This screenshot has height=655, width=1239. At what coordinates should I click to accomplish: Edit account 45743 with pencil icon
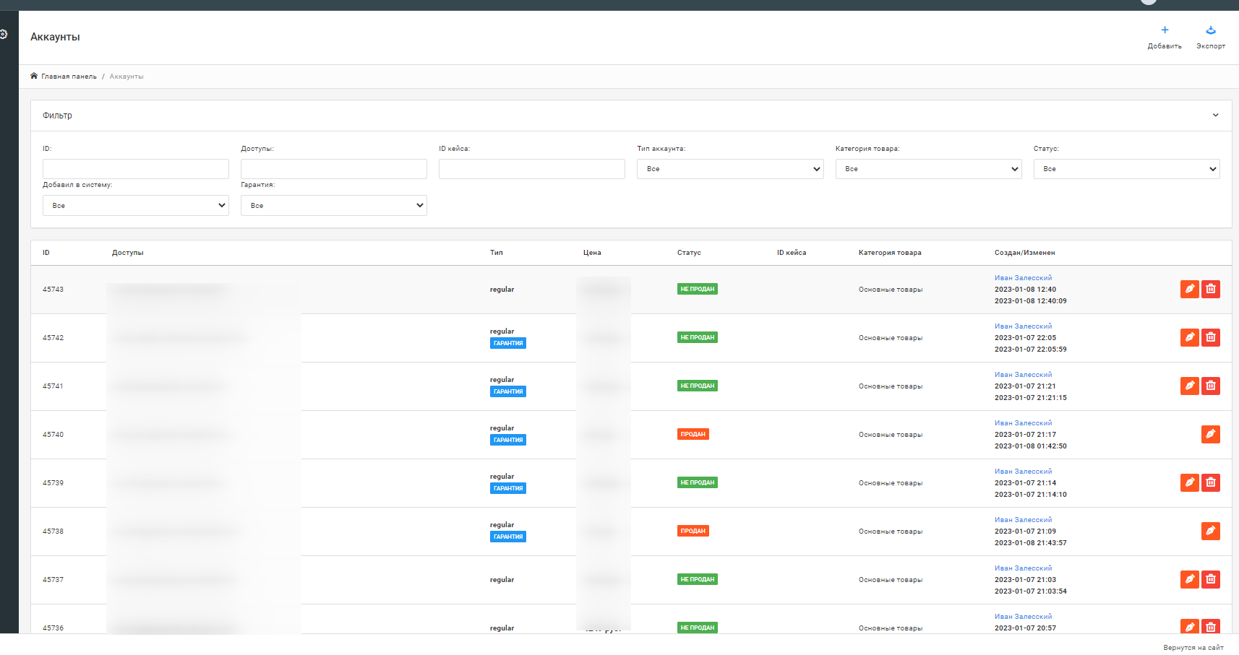(1189, 289)
